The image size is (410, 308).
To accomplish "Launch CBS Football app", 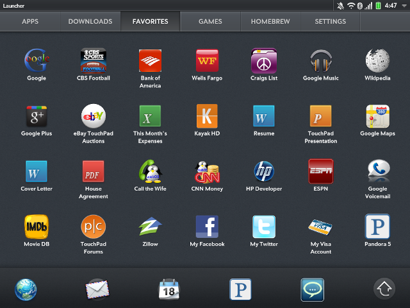I will pos(94,60).
